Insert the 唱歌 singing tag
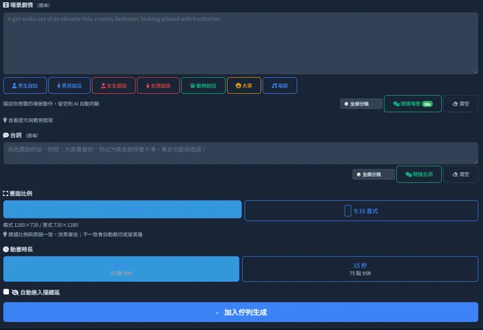 (280, 85)
